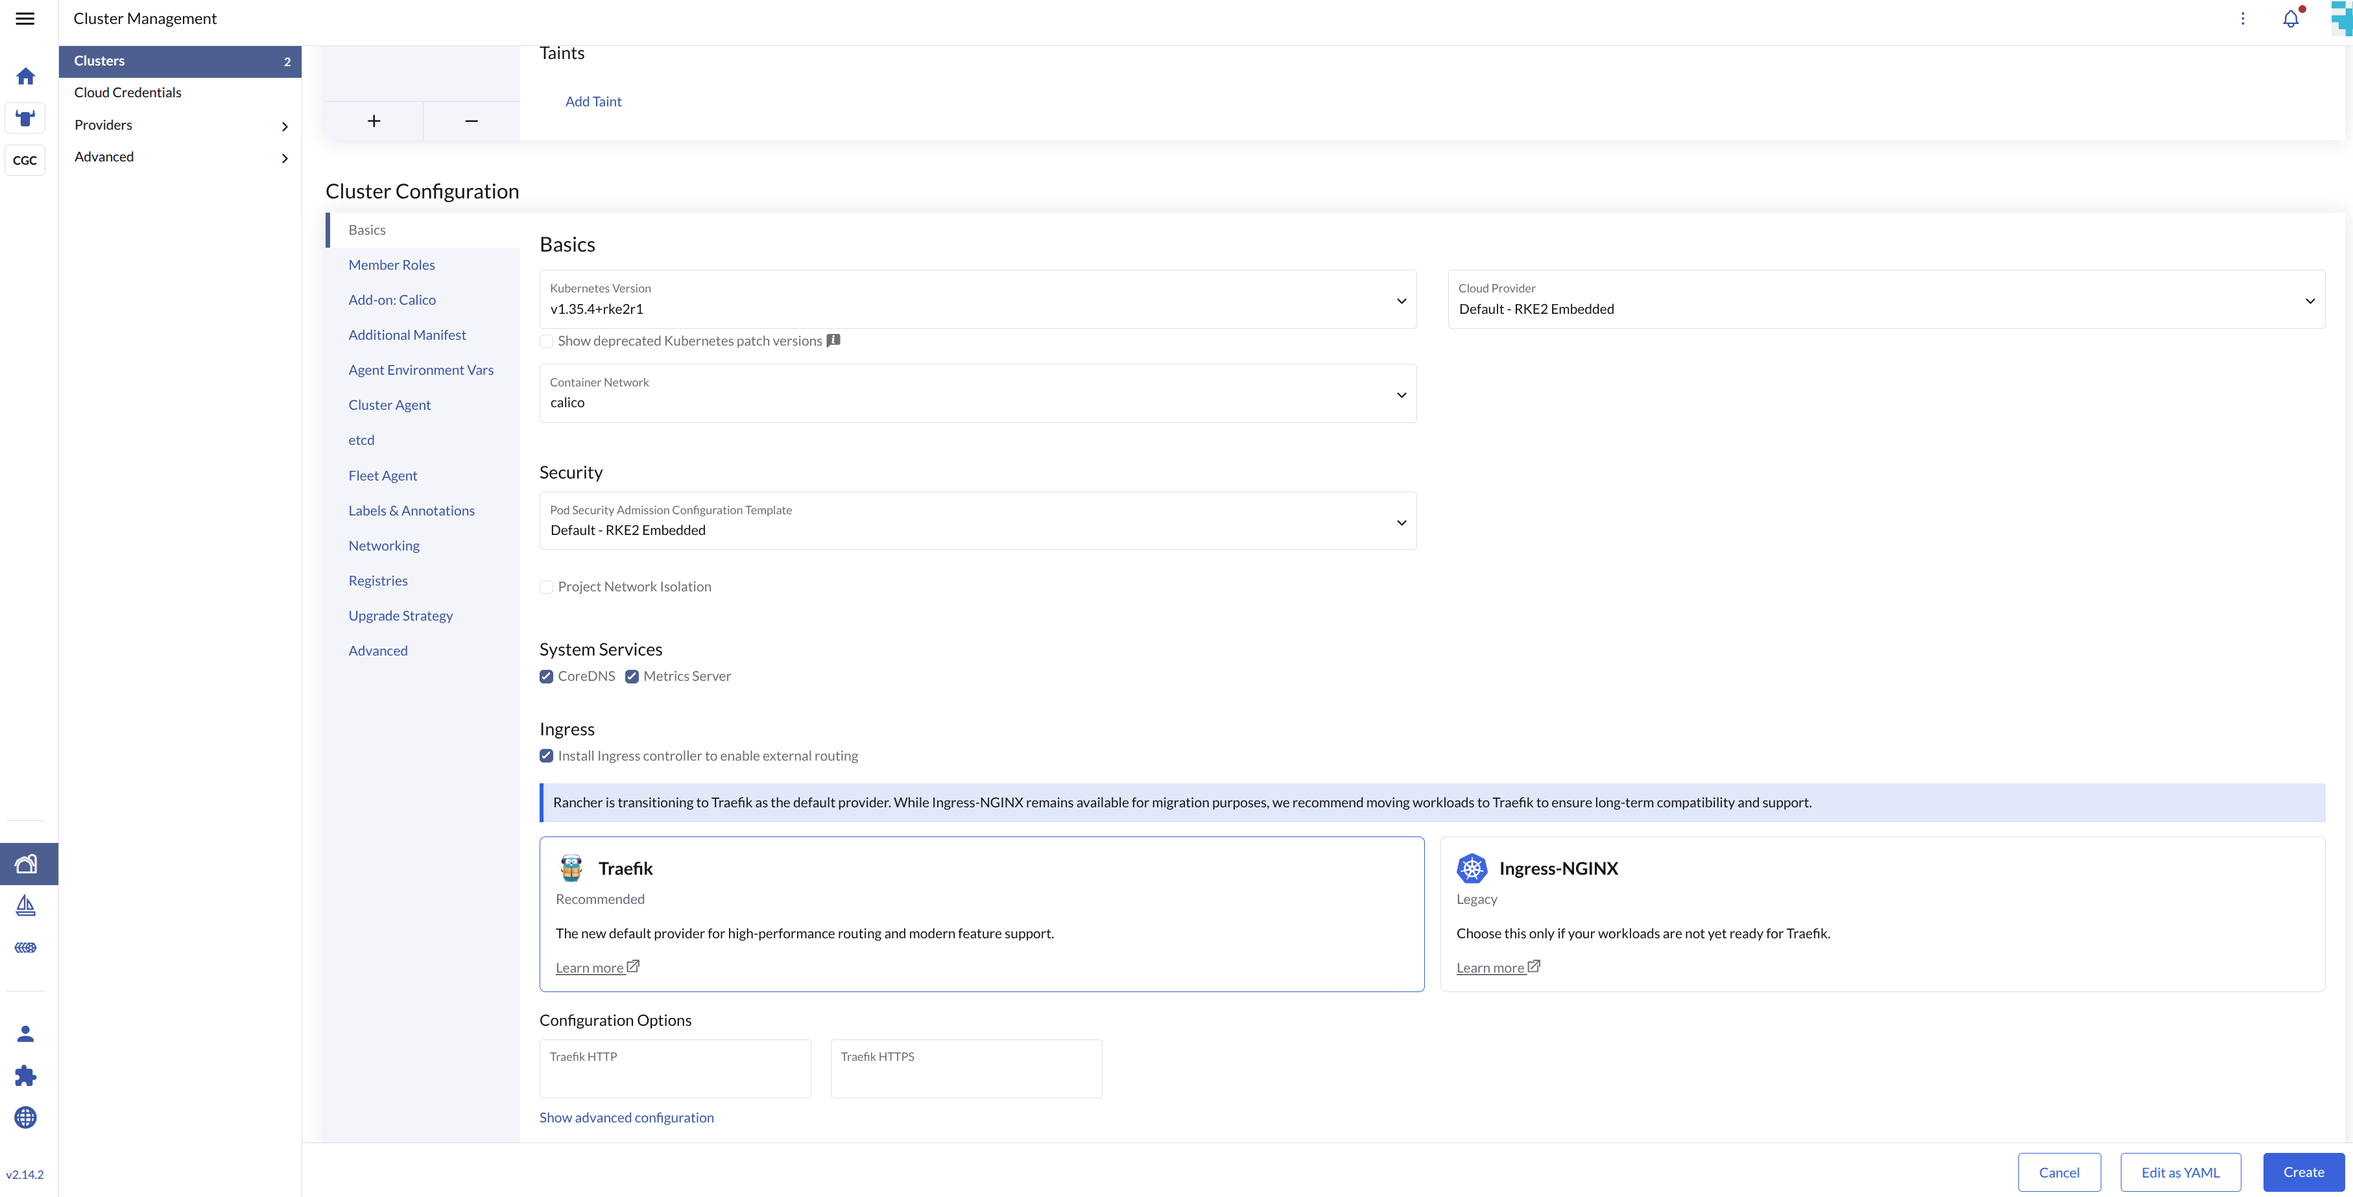Image resolution: width=2353 pixels, height=1197 pixels.
Task: Go to the Home icon in sidebar
Action: click(x=25, y=76)
